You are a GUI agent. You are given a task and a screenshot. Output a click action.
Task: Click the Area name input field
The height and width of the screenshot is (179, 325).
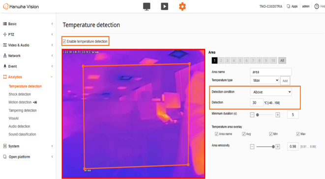[271, 72]
